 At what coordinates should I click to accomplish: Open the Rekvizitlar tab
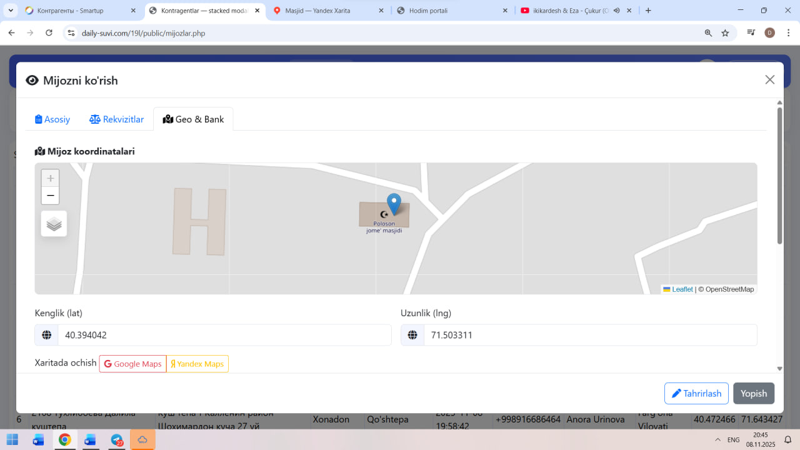[116, 119]
